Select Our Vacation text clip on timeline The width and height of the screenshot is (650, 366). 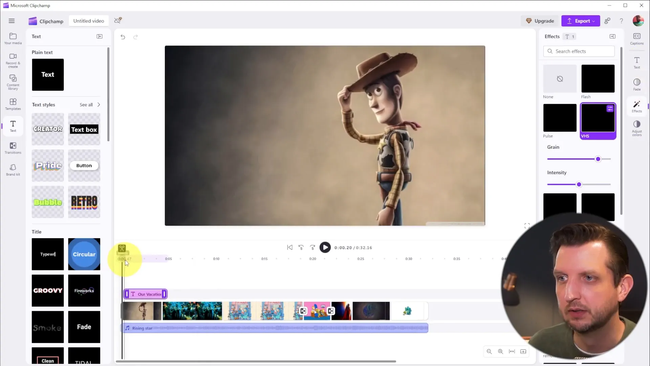click(146, 294)
